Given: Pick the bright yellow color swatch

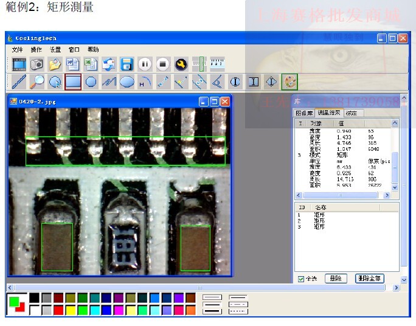Looking at the screenshot, I should pos(71,310).
